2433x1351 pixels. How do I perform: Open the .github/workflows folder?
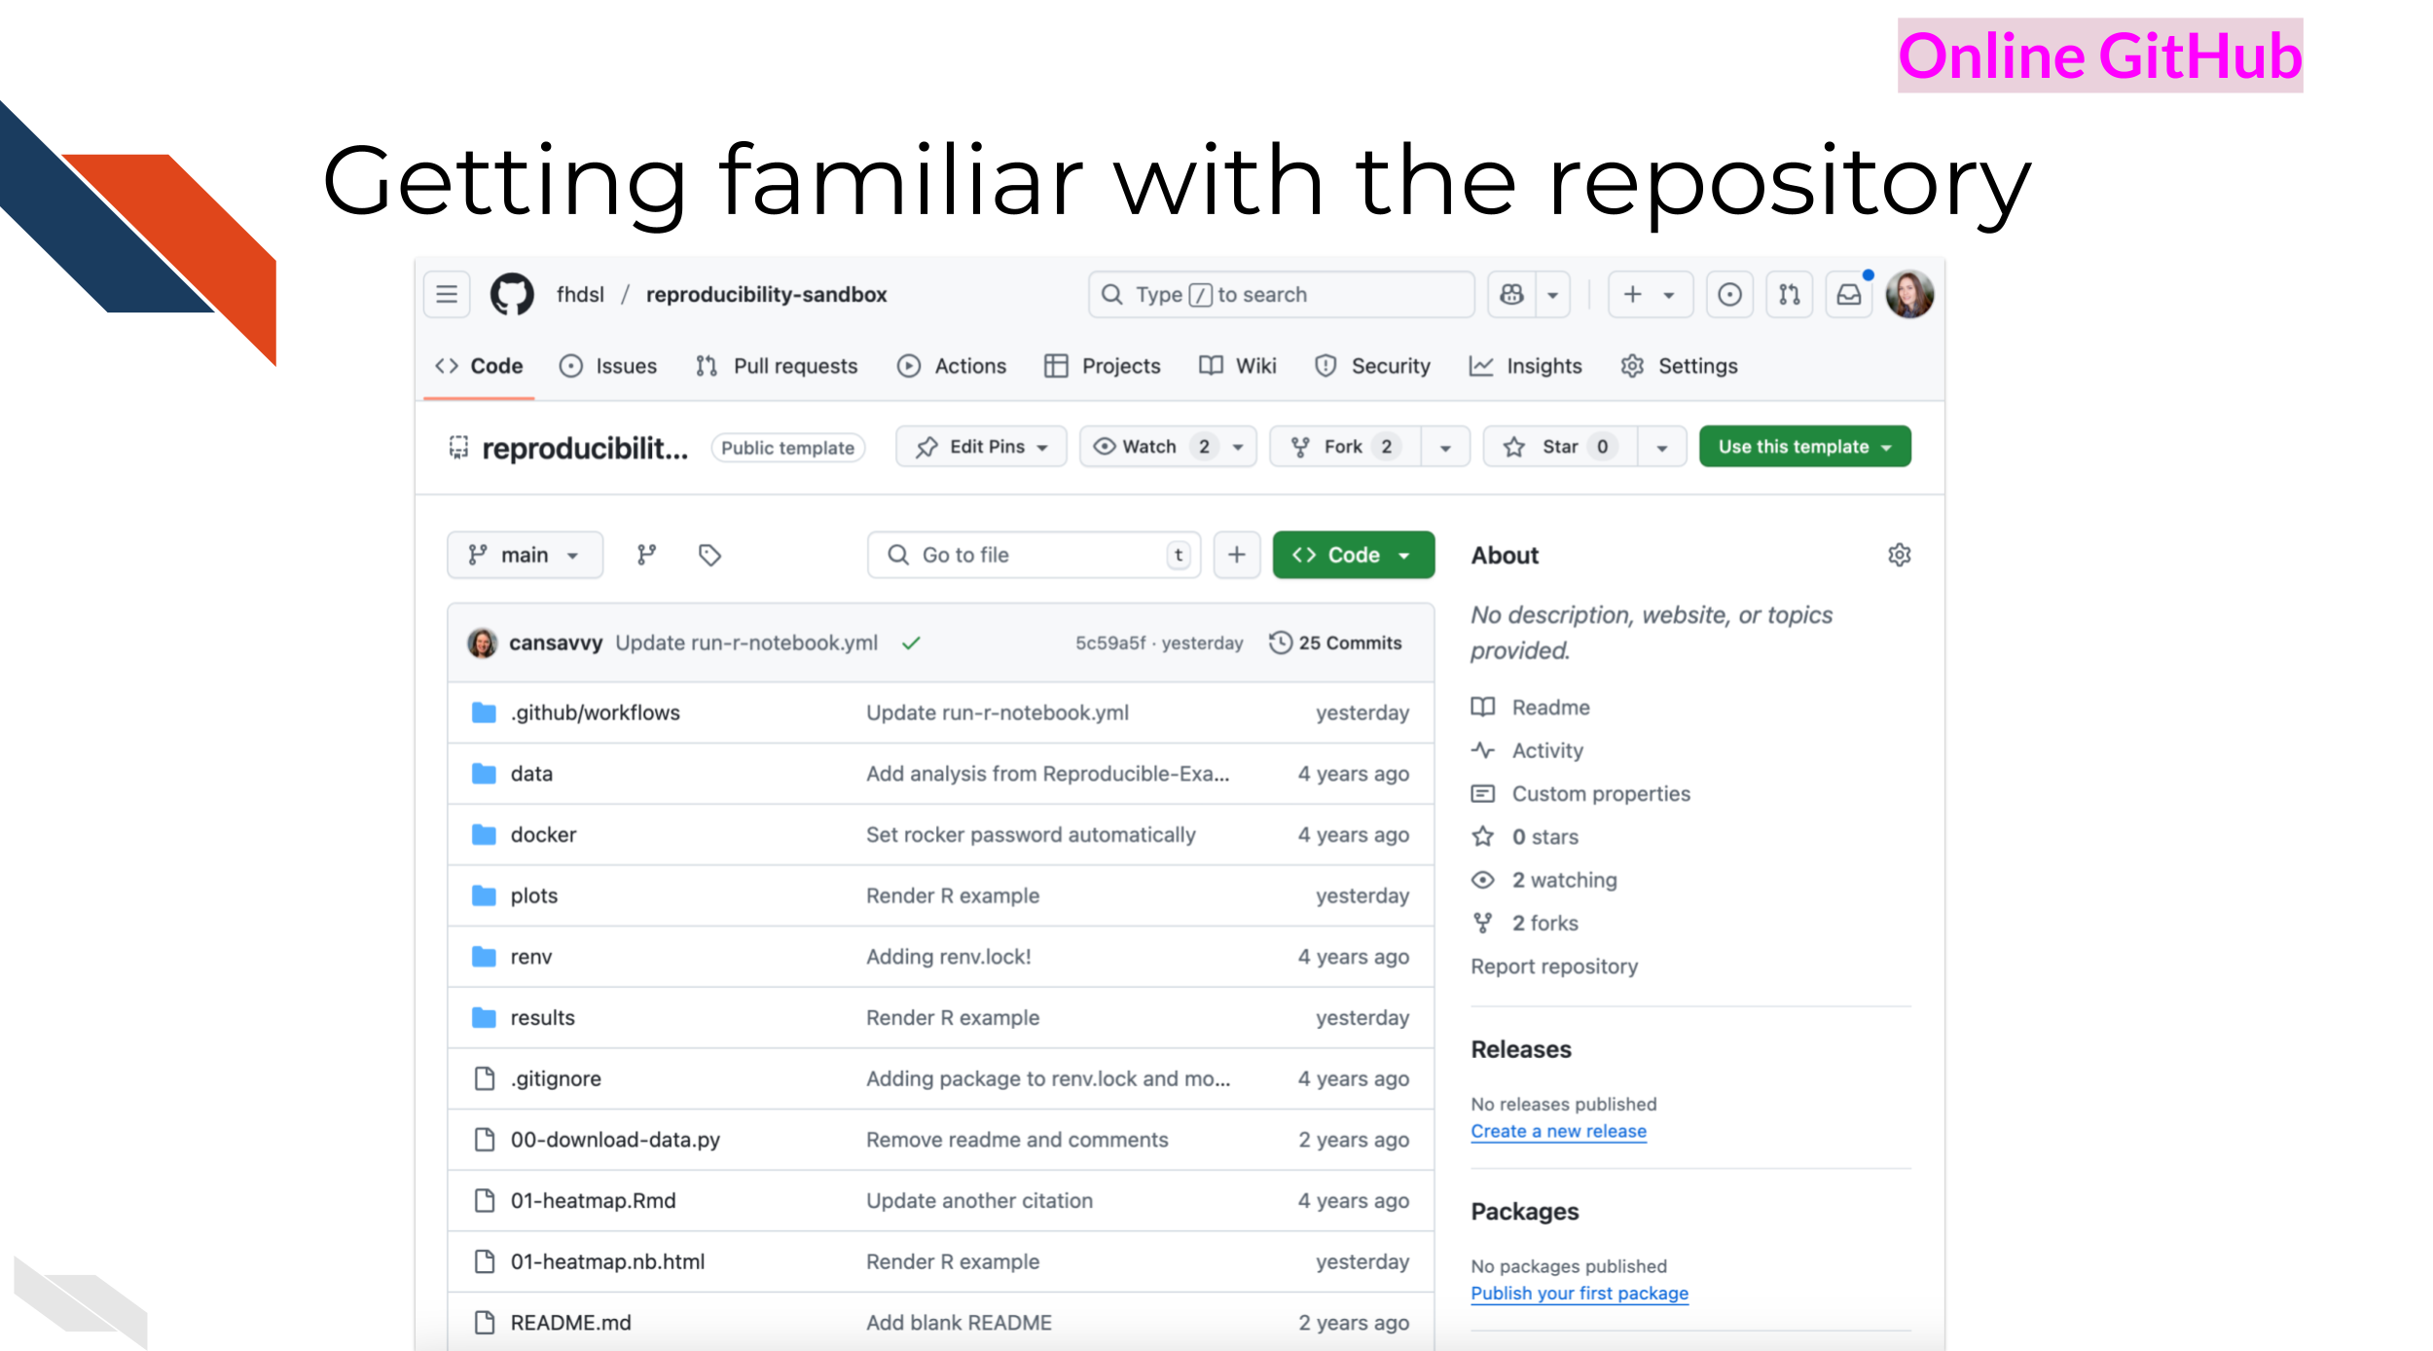595,712
